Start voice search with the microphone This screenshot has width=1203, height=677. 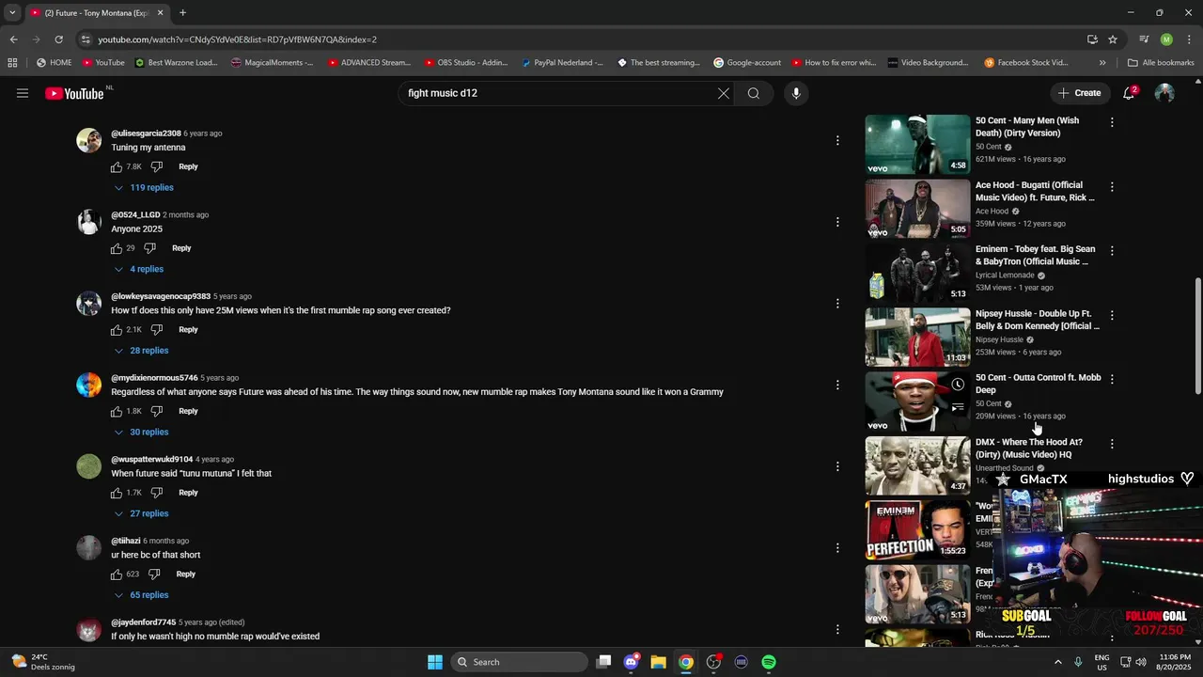[796, 93]
